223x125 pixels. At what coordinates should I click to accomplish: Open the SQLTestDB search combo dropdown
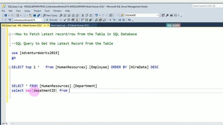click(158, 15)
